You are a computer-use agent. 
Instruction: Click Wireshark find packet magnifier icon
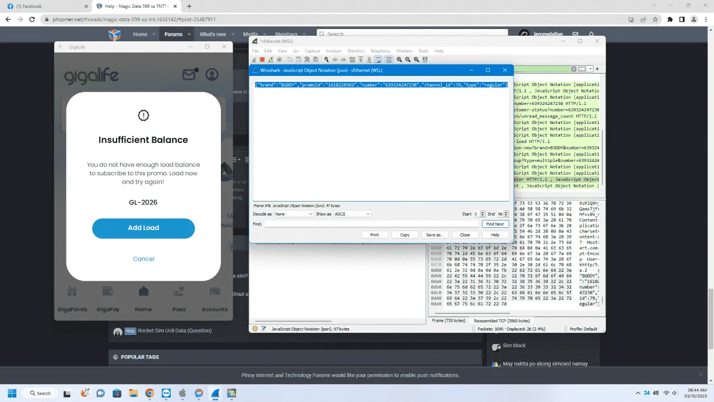[326, 60]
